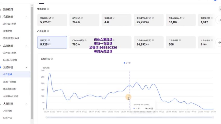Toggle the 广告 legend series in chart
Image resolution: width=221 pixels, height=124 pixels.
(127, 63)
